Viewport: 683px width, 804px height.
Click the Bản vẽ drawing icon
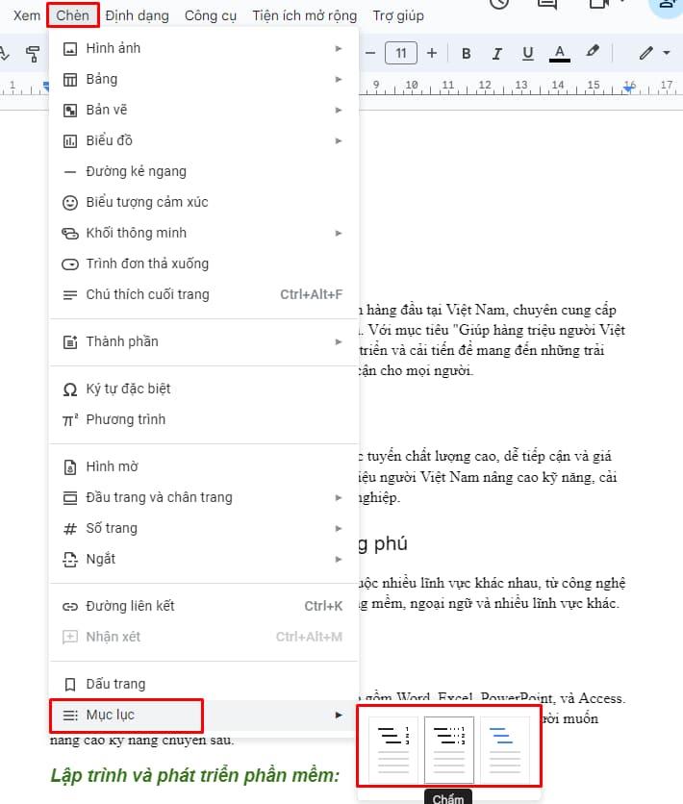[69, 111]
